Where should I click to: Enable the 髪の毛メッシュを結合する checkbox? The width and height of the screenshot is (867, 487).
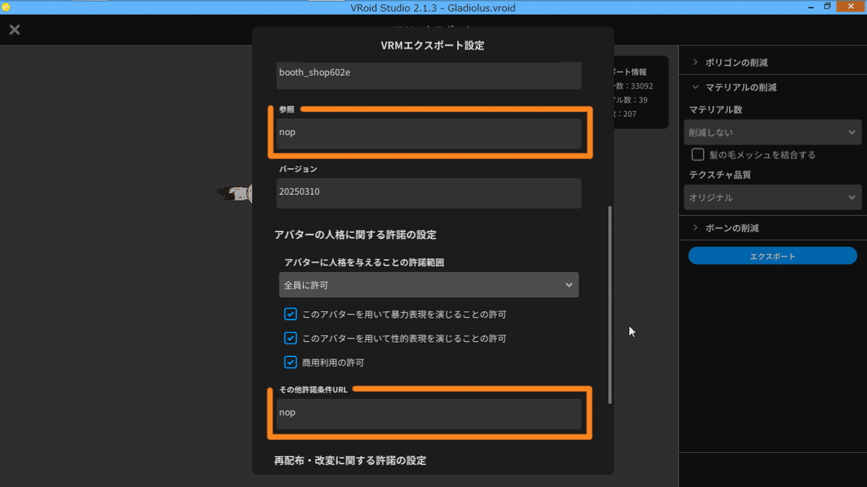tap(698, 154)
